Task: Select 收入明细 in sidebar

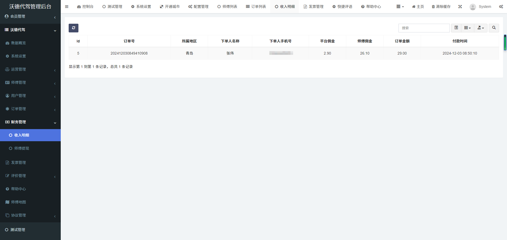Action: tap(30, 135)
